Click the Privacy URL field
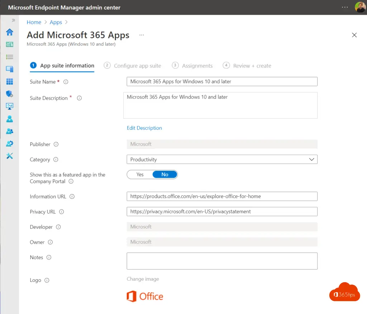This screenshot has width=367, height=314. pyautogui.click(x=222, y=212)
